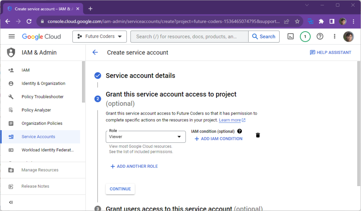Activate Cloud Shell terminal icon

click(290, 37)
